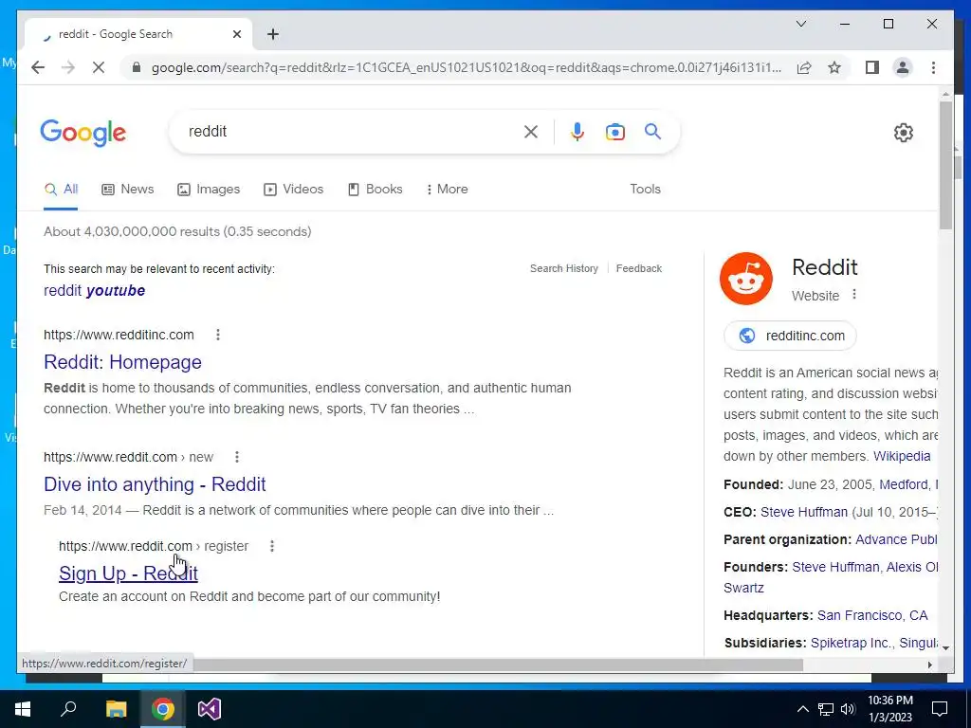971x728 pixels.
Task: Click the Spiketrap Inc. subsidiary link
Action: 852,643
